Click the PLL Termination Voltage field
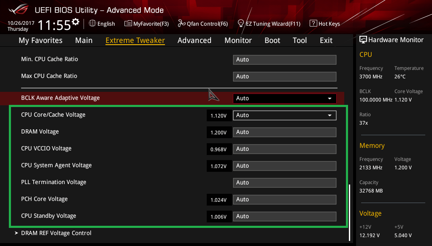The width and height of the screenshot is (432, 246). (285, 183)
